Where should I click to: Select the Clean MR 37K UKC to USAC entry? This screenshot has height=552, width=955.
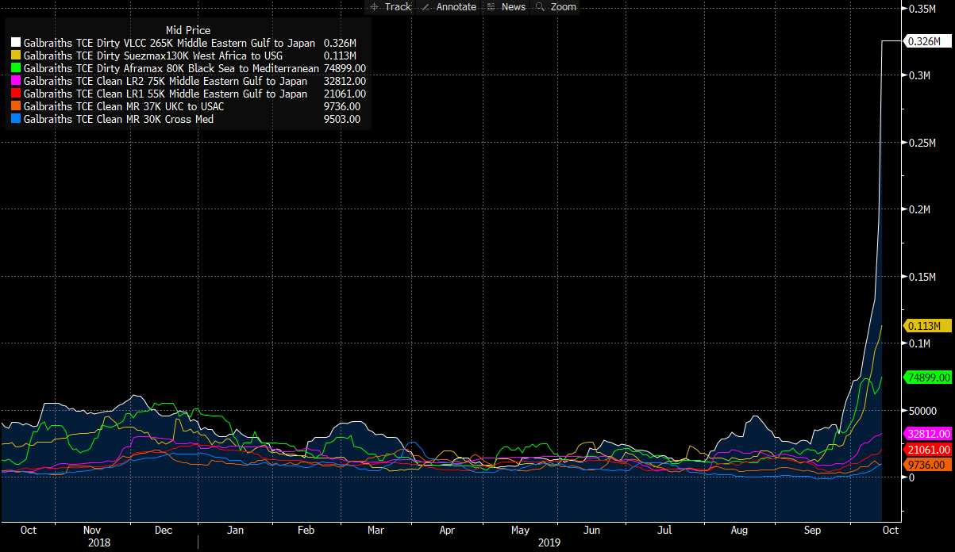[124, 106]
